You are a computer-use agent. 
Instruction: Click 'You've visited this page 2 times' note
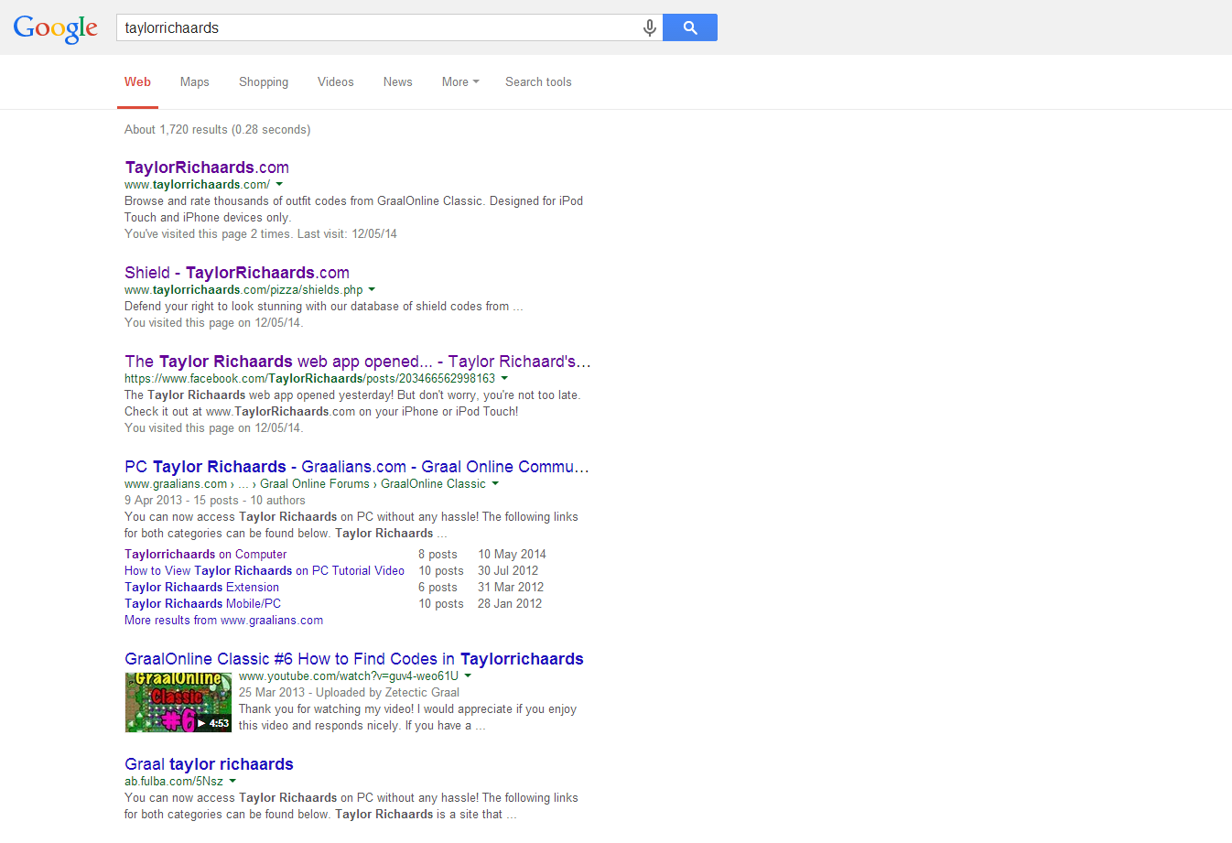261,234
